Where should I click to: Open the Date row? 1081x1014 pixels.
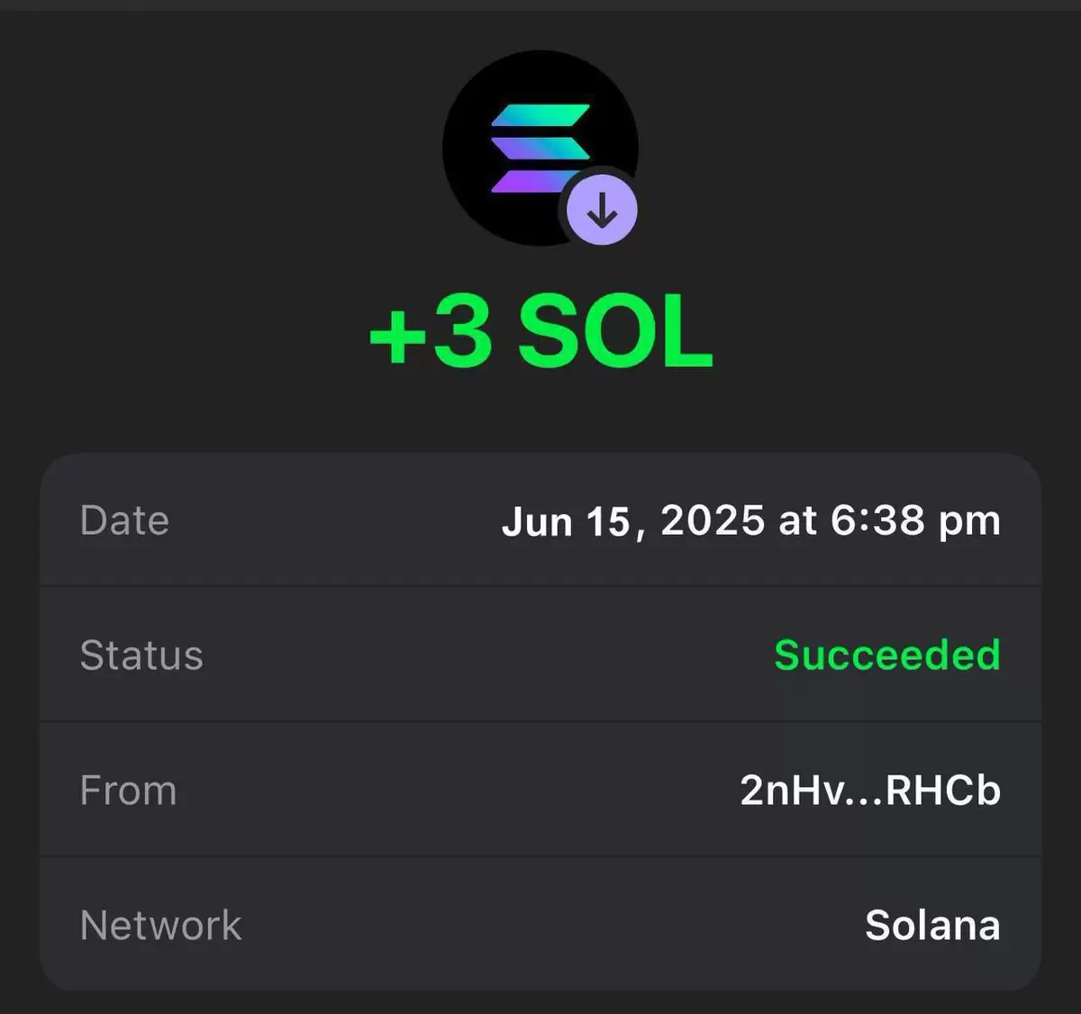click(x=540, y=521)
